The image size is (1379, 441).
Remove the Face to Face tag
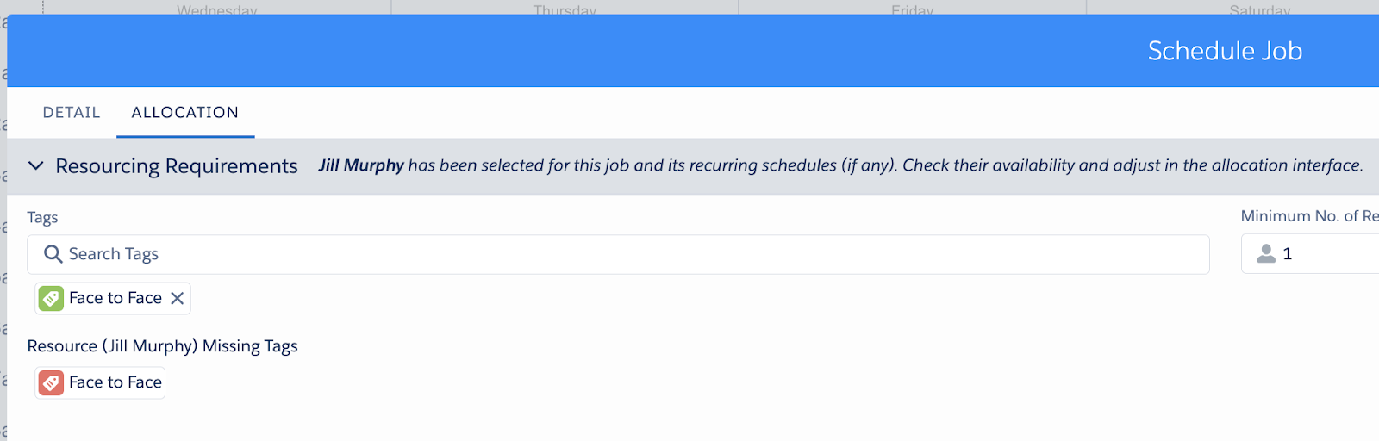coord(178,298)
